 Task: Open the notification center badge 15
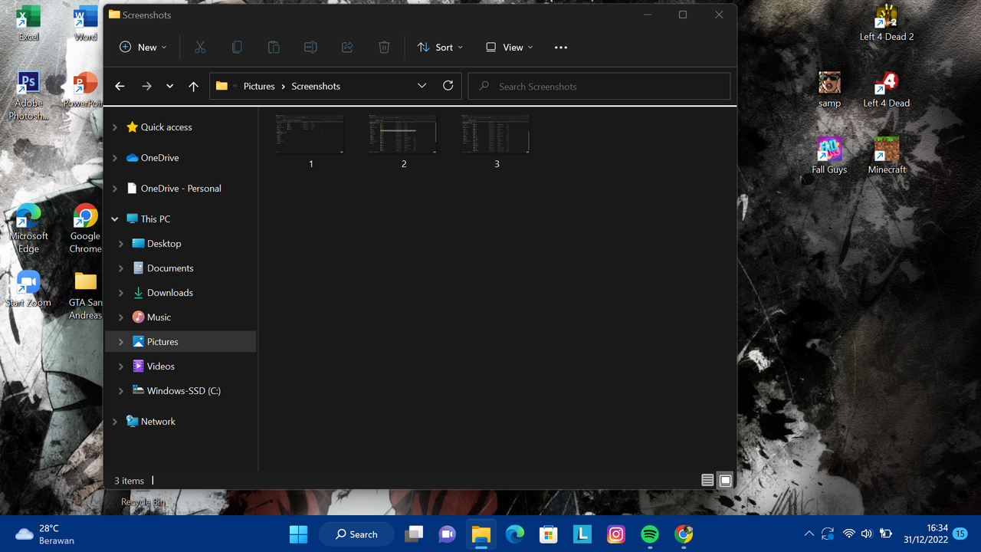[960, 534]
